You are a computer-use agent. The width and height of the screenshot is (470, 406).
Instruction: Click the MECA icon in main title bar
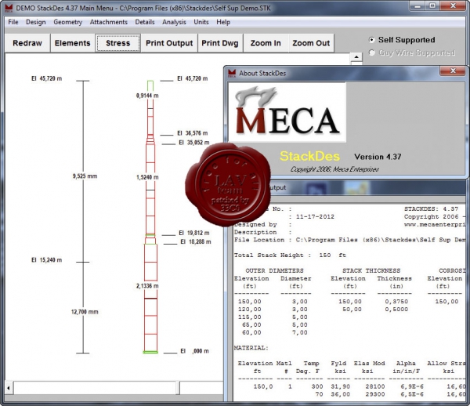click(9, 8)
